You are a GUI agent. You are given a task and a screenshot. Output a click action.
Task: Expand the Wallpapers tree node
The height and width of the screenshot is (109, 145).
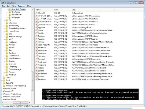pyautogui.click(x=7, y=18)
